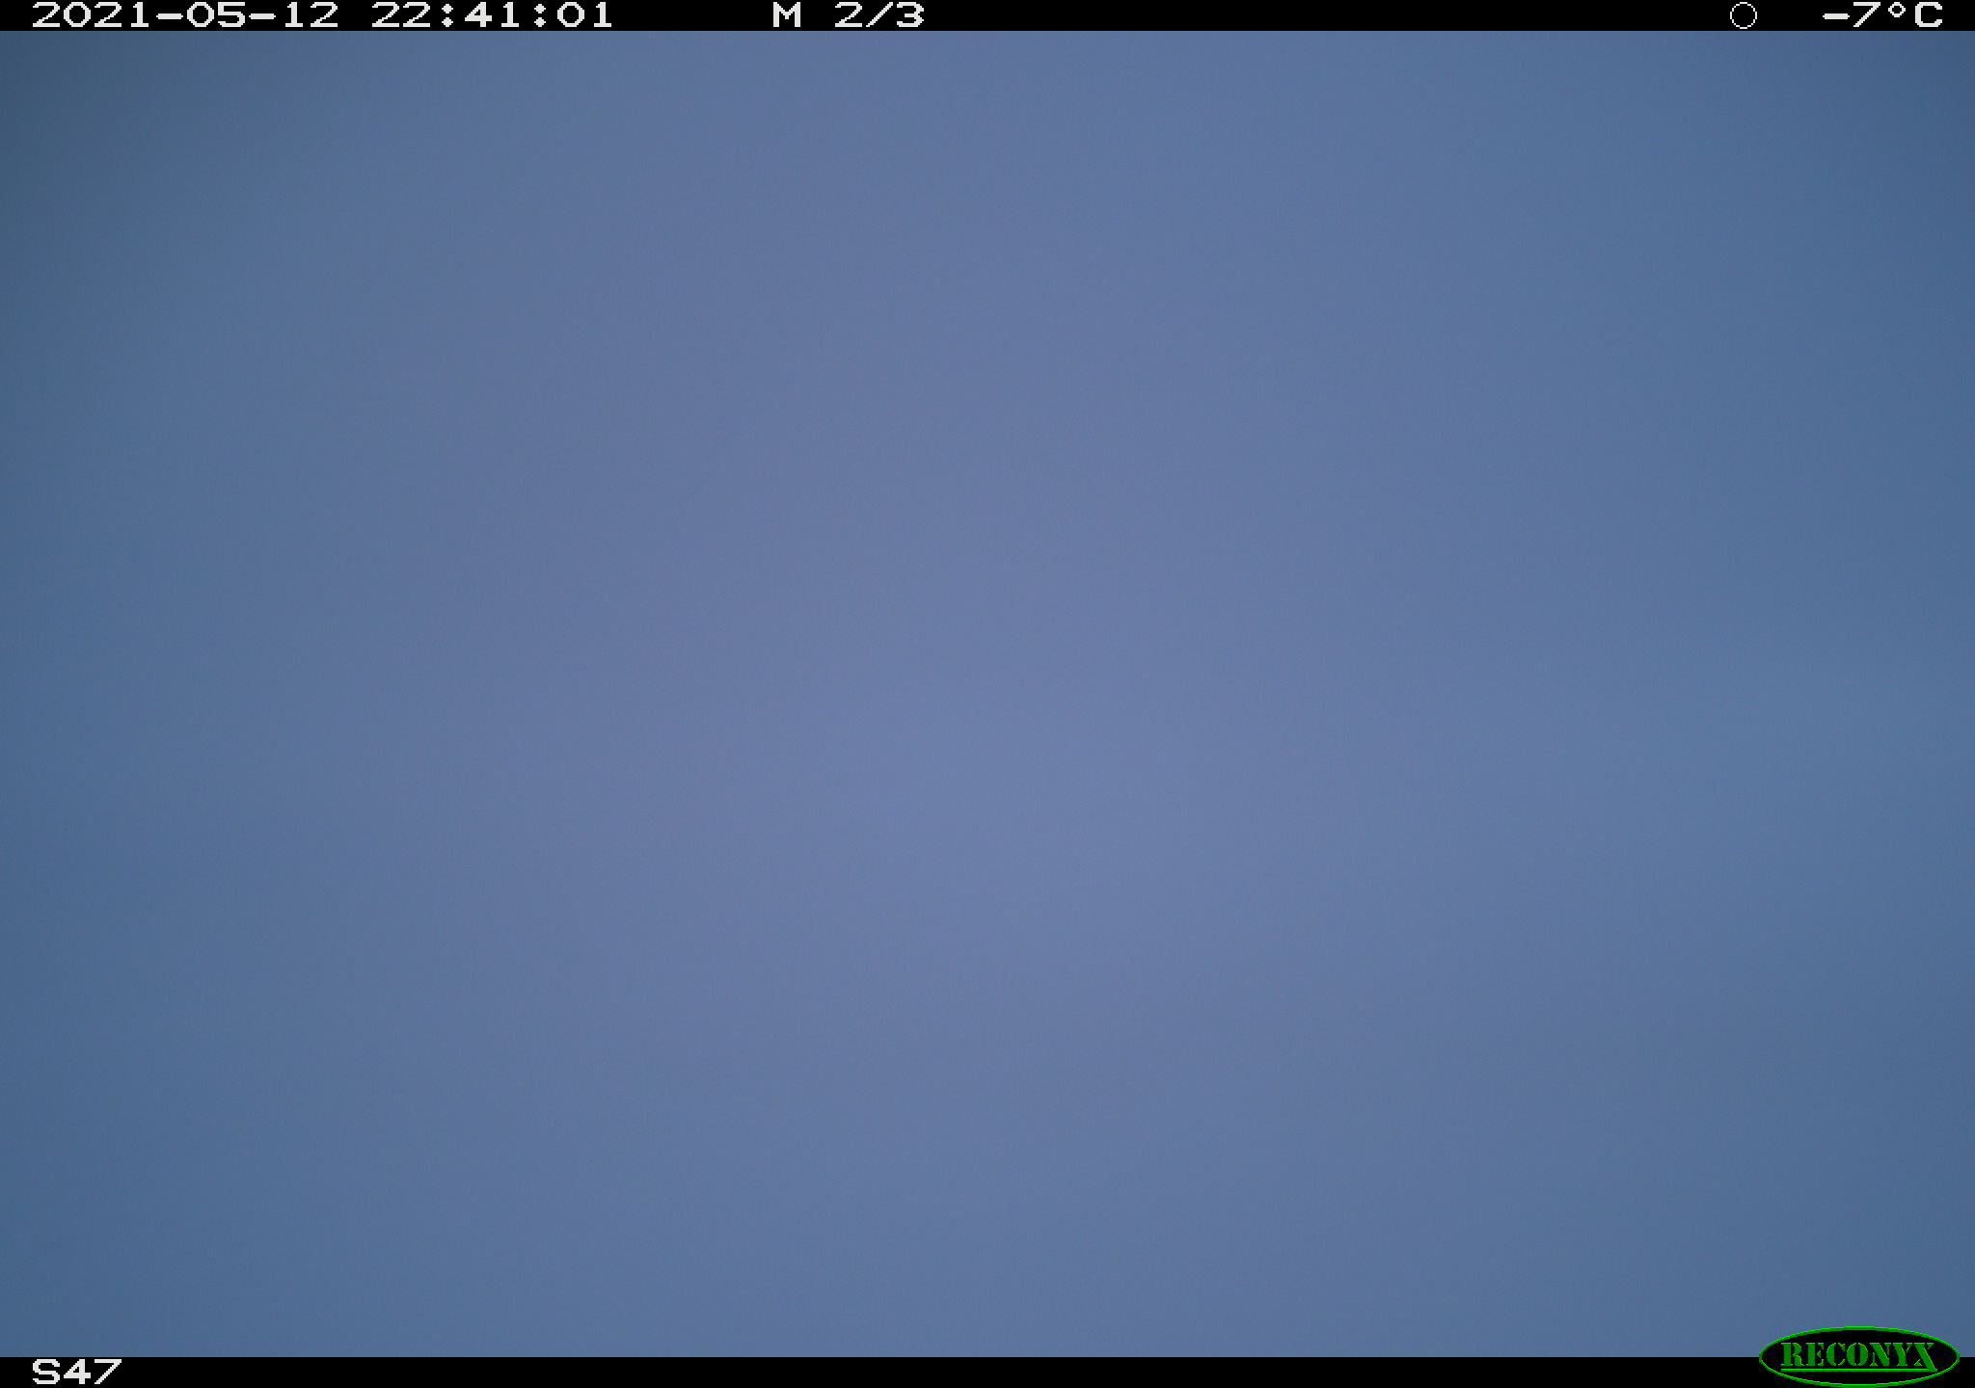This screenshot has height=1388, width=1975.
Task: Select the date 2021-05-12 in timestamp
Action: pos(185,15)
